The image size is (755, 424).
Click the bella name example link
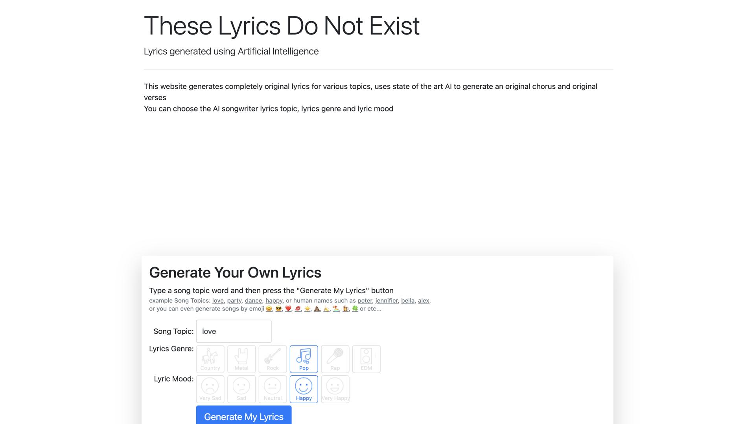point(408,300)
